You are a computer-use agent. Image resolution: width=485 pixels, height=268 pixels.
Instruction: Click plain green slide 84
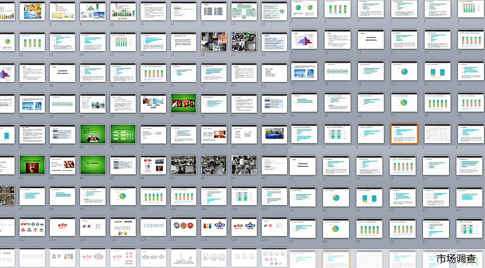pyautogui.click(x=92, y=165)
